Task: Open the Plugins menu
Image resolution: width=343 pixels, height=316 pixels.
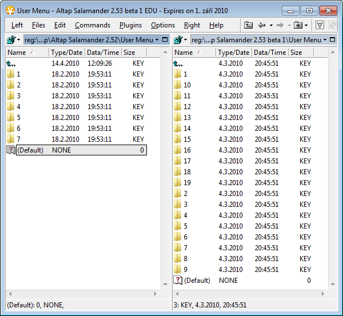Action: pyautogui.click(x=130, y=25)
